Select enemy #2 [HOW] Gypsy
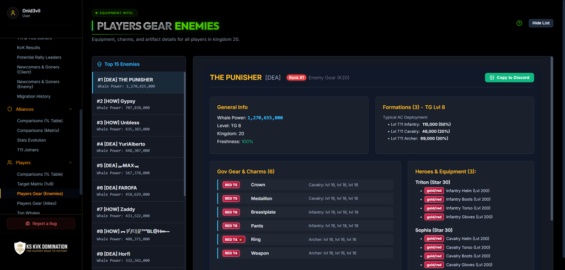Screen dimensions: 565x270 [138, 104]
